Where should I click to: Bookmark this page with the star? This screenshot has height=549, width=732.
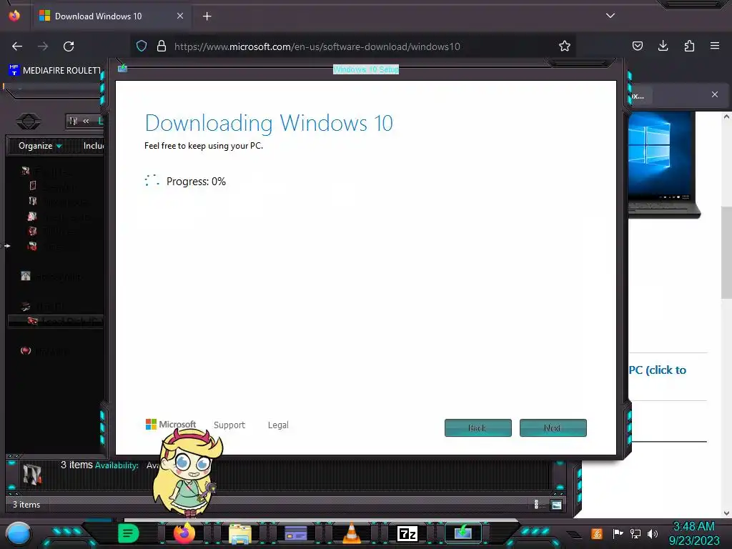tap(565, 46)
